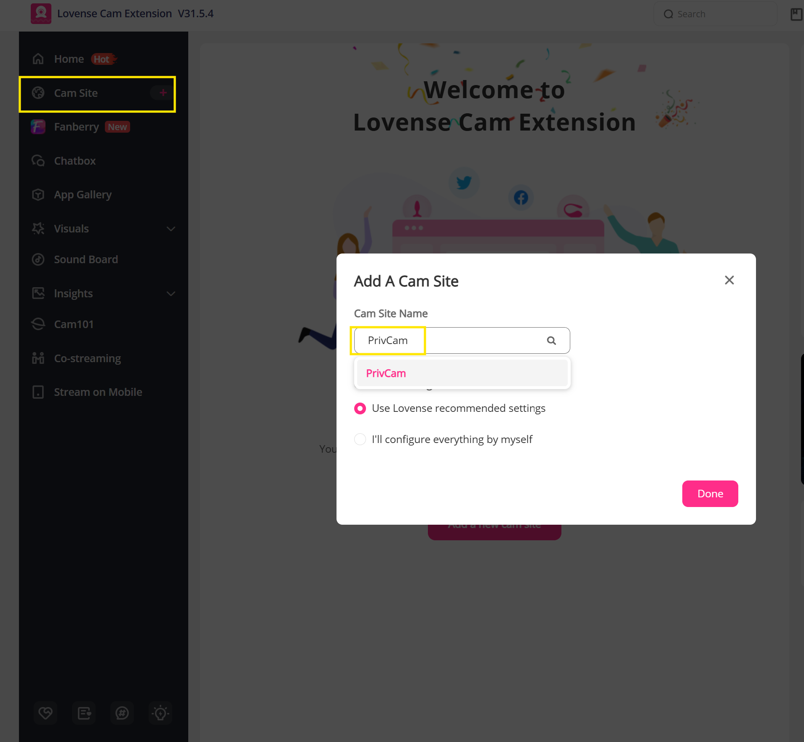The image size is (804, 742).
Task: Select Use Lovense recommended settings option
Action: [360, 408]
